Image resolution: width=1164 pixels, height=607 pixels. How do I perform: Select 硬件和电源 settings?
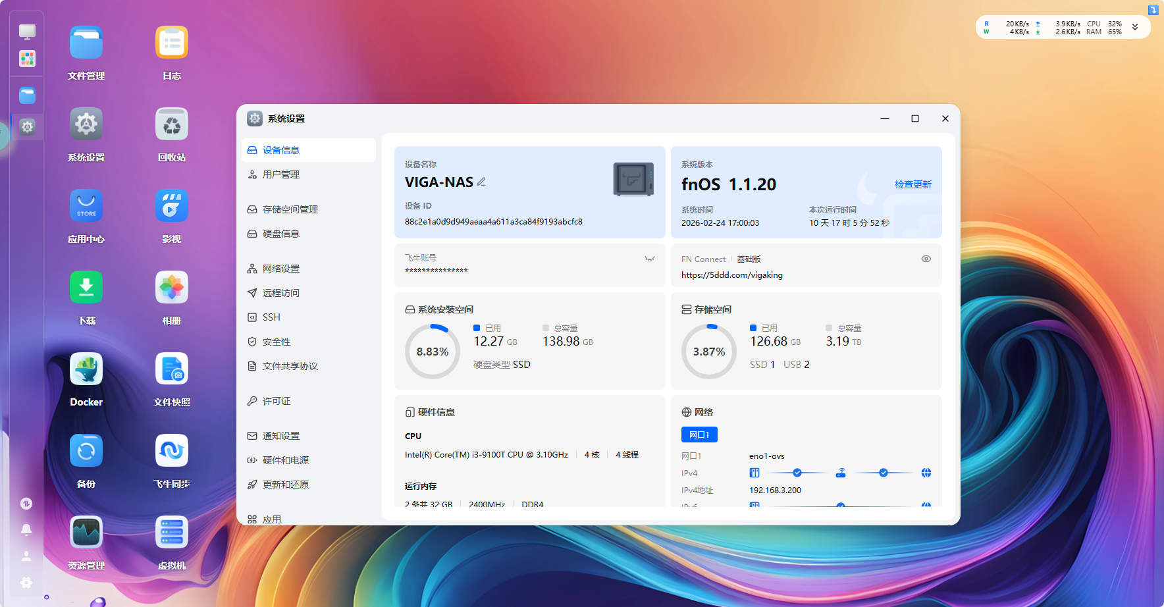[309, 460]
